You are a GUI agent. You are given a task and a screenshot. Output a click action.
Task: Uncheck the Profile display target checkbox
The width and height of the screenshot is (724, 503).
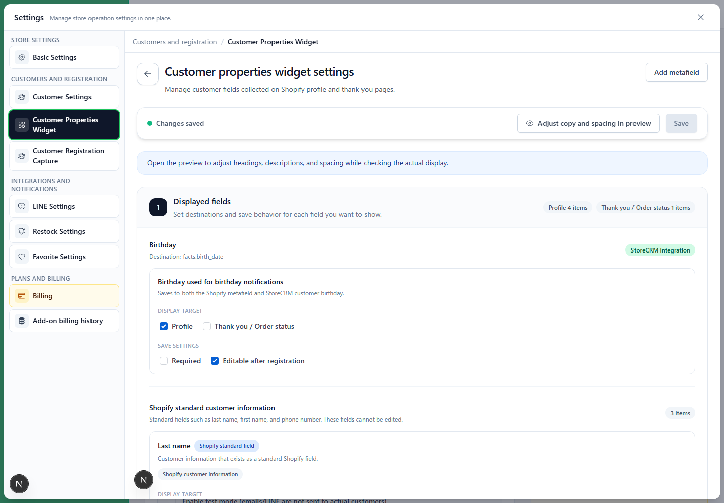pos(164,326)
